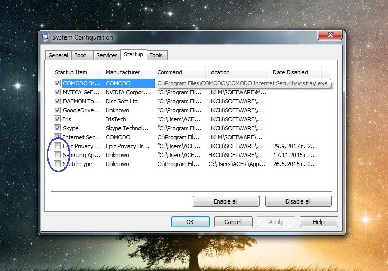Open the Services tab

pyautogui.click(x=107, y=55)
